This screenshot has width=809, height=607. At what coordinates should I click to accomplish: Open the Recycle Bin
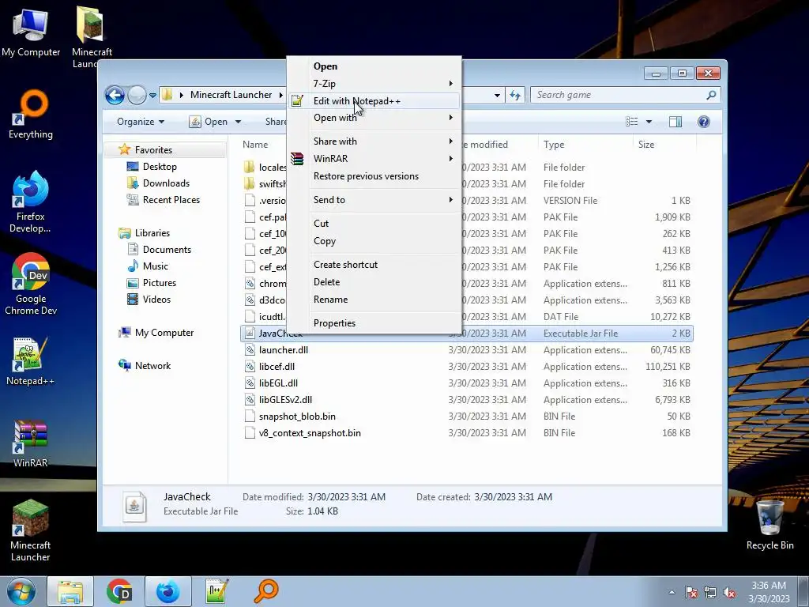coord(769,525)
